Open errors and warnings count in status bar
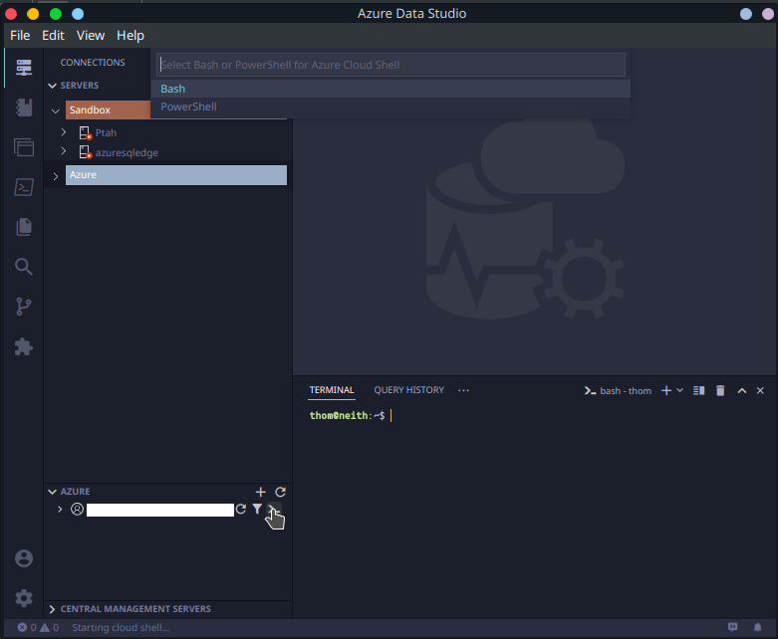Screen dimensions: 778x639 (38, 628)
